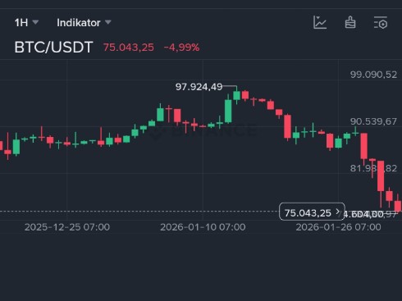The height and width of the screenshot is (301, 402).
Task: Click the 97.924,49 high price label
Action: (x=199, y=87)
